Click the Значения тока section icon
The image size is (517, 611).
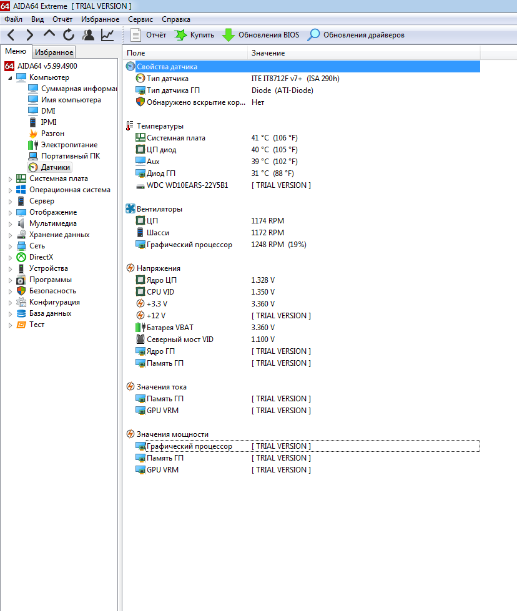point(130,386)
